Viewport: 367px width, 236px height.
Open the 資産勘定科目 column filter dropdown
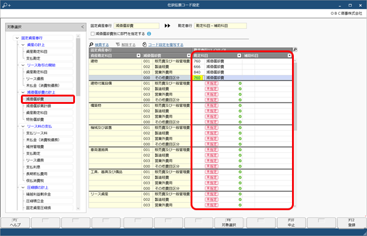[x=138, y=55]
